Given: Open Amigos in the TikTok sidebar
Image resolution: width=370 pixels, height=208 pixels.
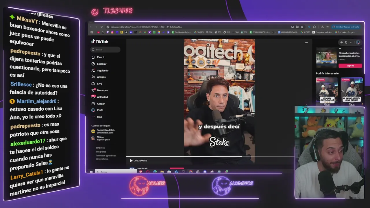Looking at the screenshot, I should (99, 77).
